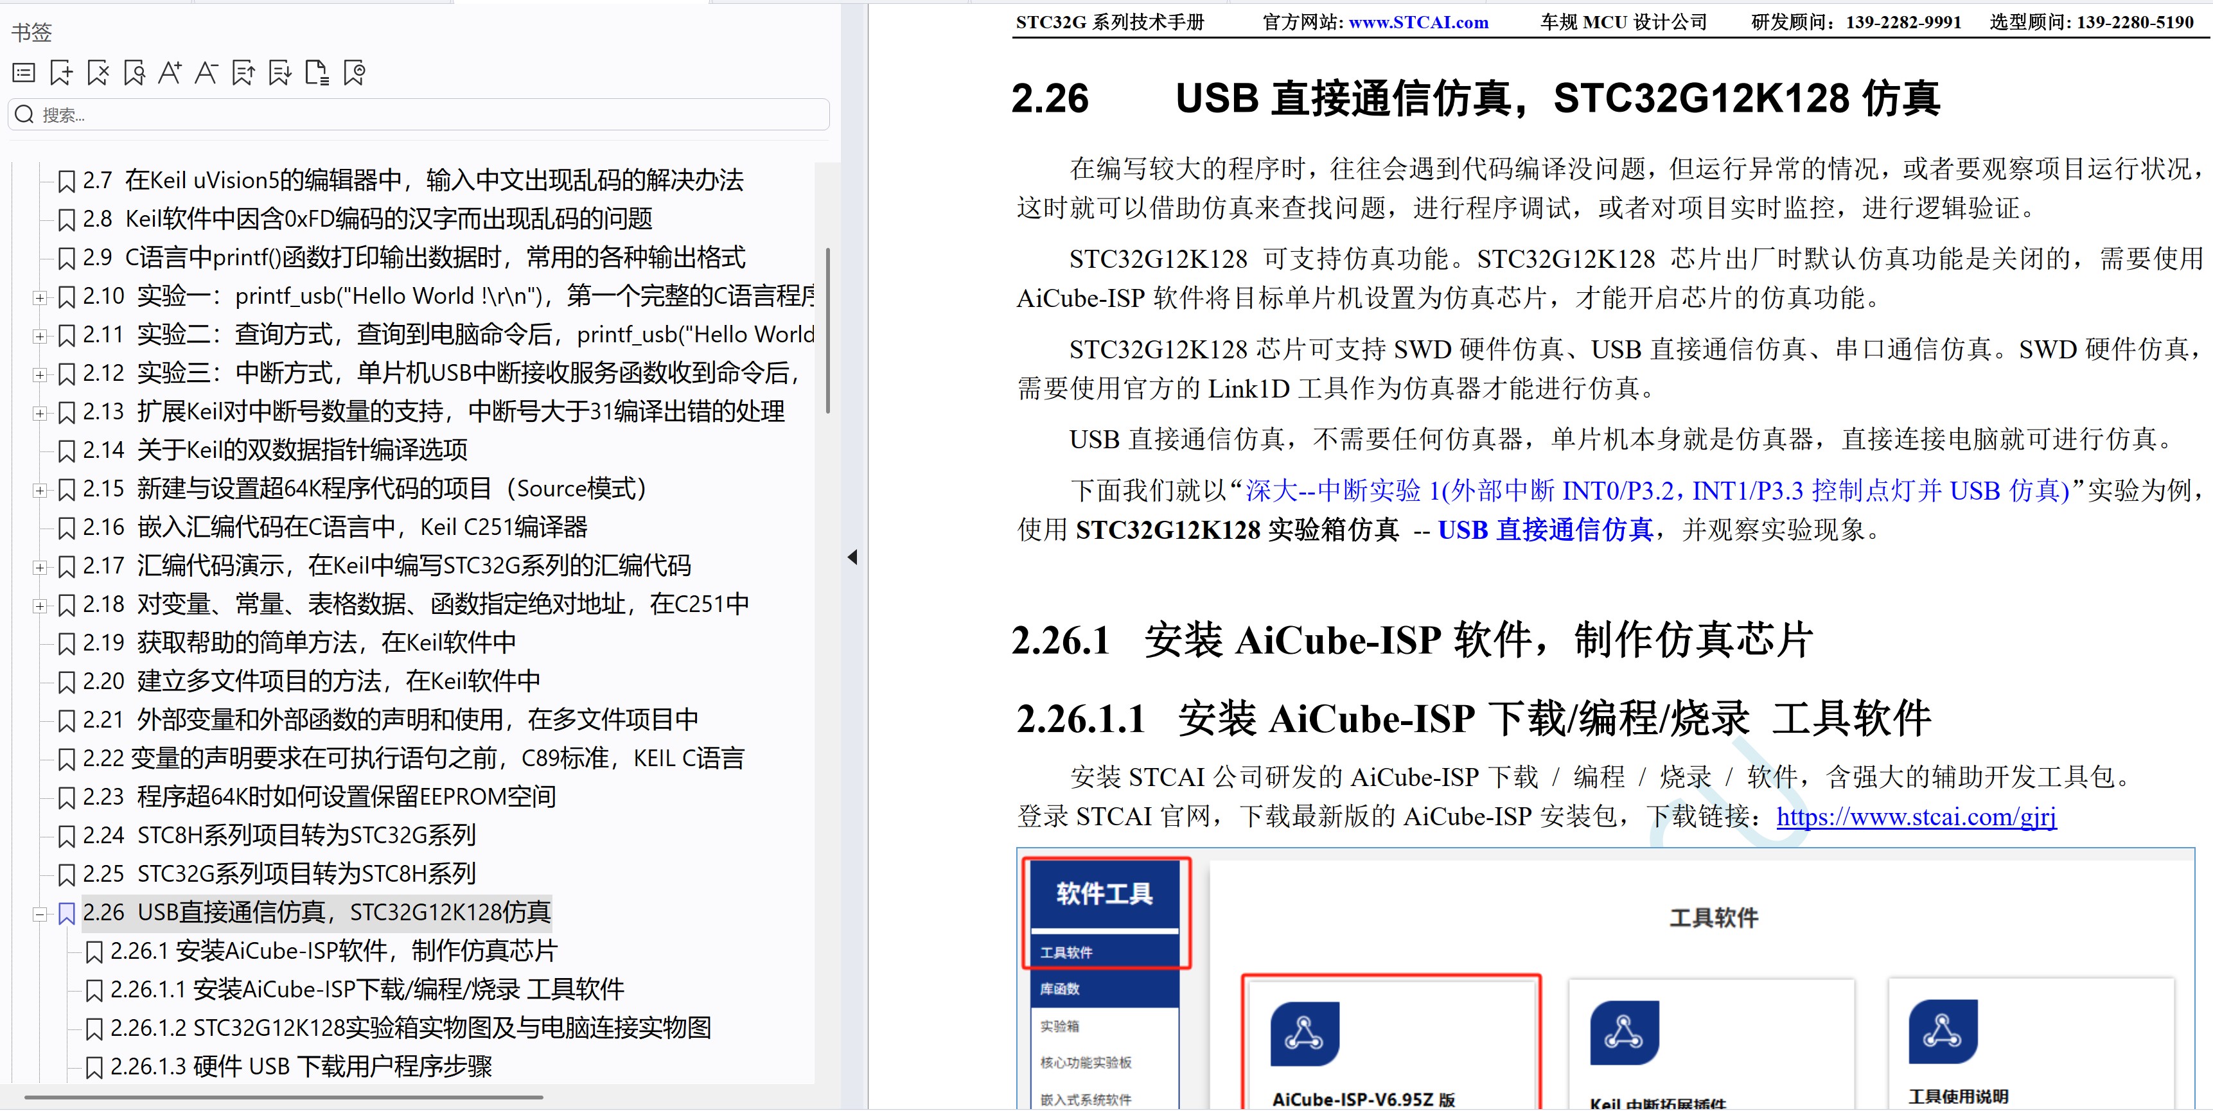Increase bookmark font size with A+ icon
Screen dimensions: 2213x1111
(x=170, y=73)
